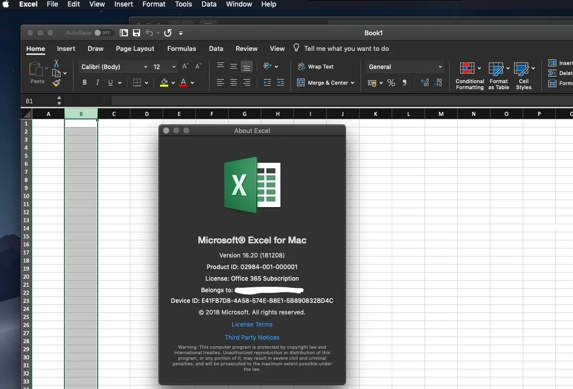This screenshot has height=389, width=573.
Task: Click the Select All corner triangle
Action: tap(27, 114)
